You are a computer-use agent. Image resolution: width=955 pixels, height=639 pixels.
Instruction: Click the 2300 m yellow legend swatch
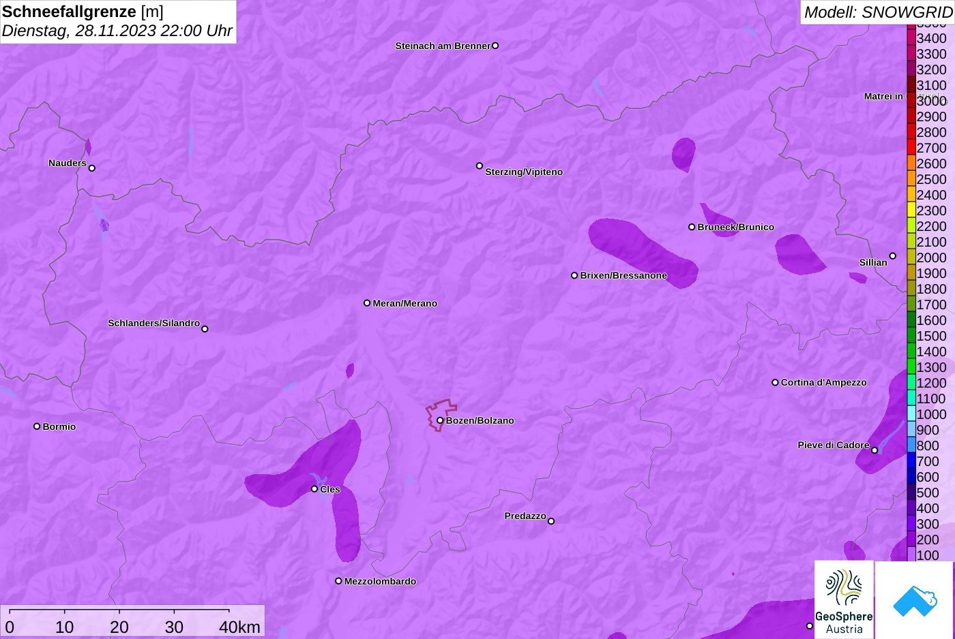[911, 210]
